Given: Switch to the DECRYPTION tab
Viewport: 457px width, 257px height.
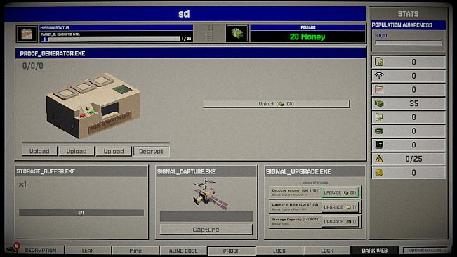Looking at the screenshot, I should (x=41, y=250).
